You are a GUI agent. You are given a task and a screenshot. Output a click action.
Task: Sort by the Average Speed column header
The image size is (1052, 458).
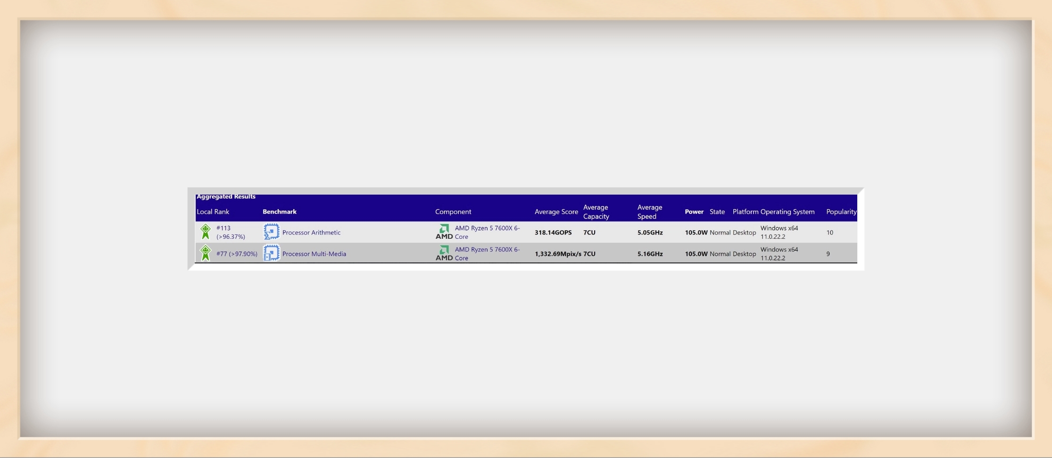click(x=650, y=212)
